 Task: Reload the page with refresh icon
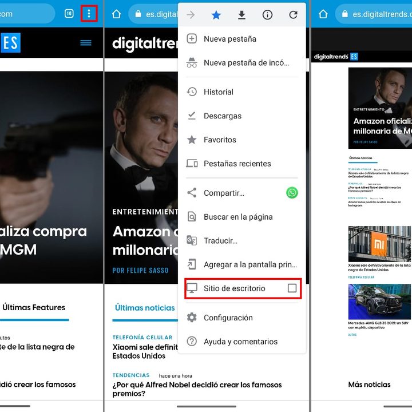coord(293,15)
